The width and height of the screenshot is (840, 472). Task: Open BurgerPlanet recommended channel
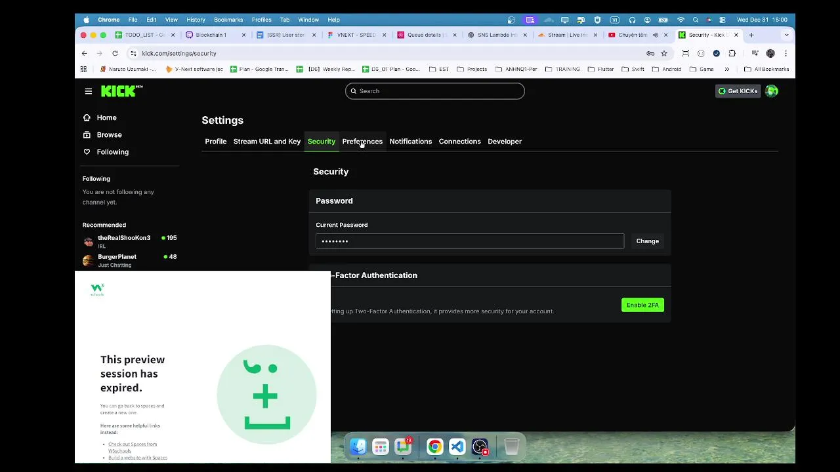pos(130,260)
